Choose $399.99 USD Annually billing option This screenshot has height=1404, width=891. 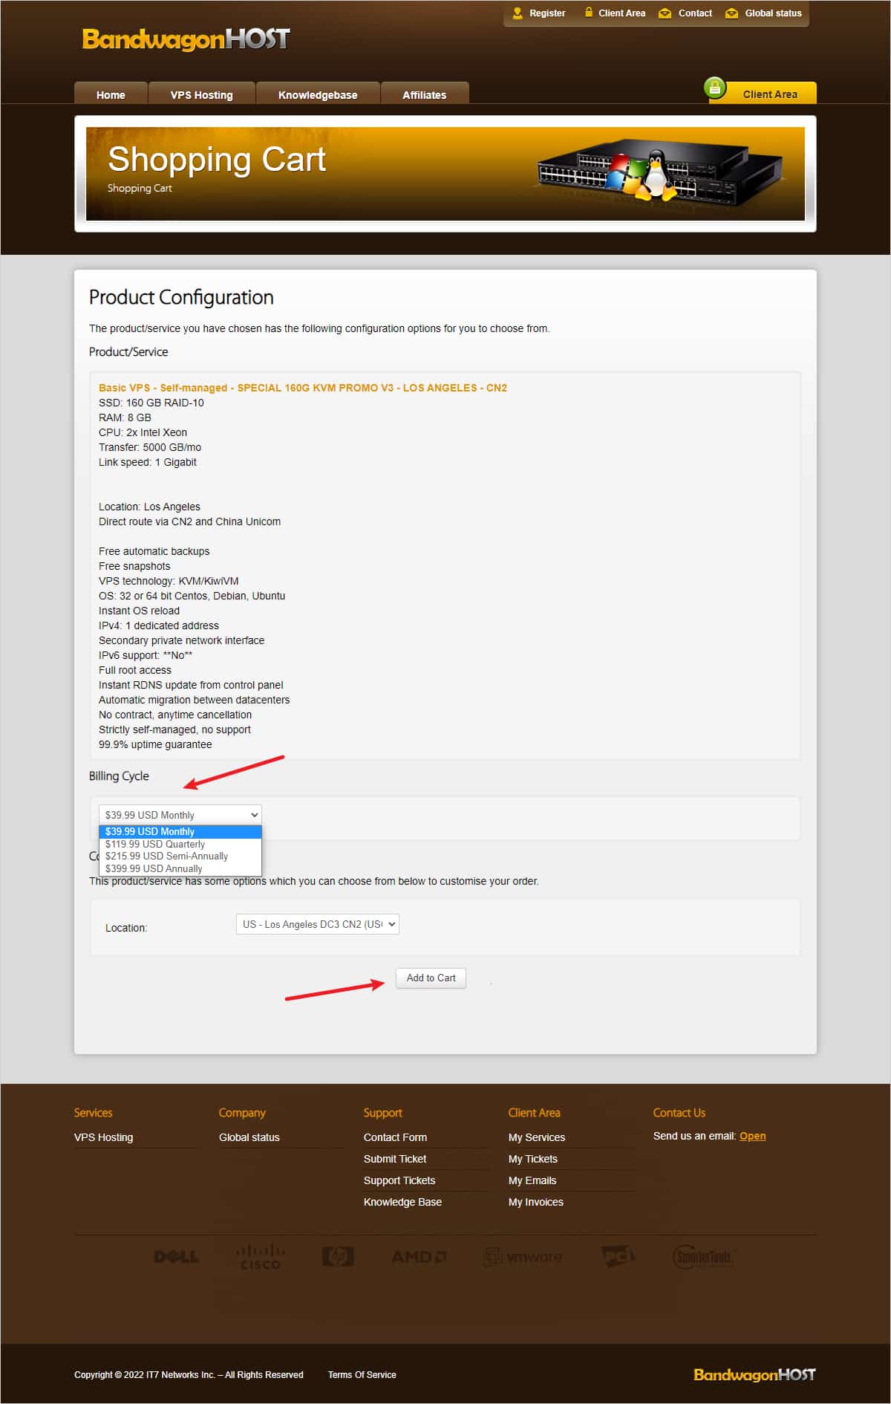(154, 868)
